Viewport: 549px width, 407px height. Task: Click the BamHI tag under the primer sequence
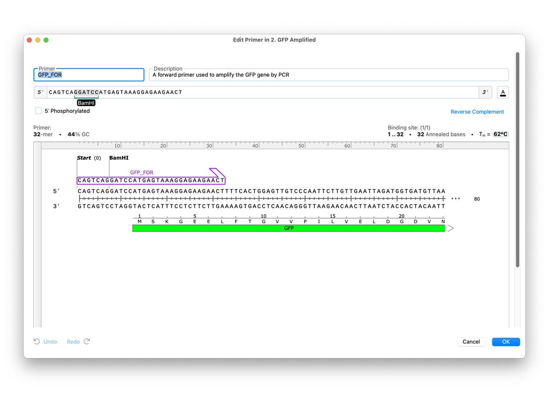[86, 103]
